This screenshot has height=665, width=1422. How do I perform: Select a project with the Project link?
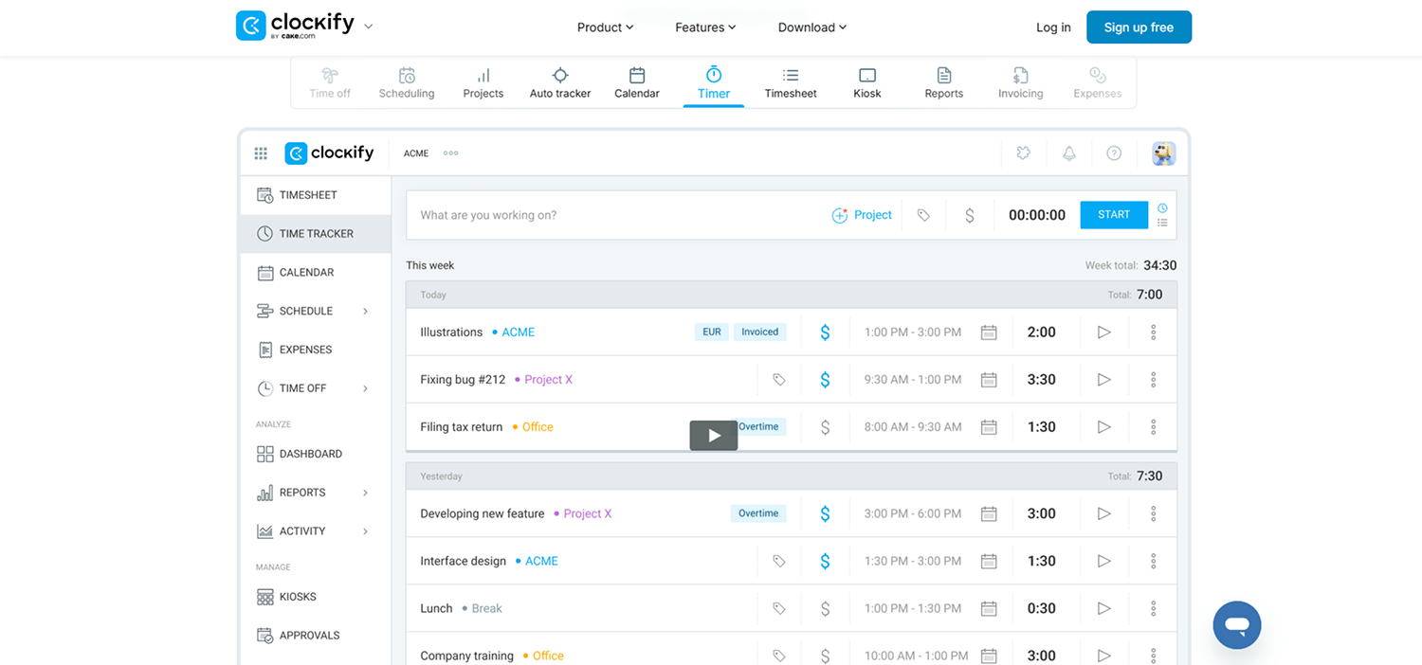[x=862, y=215]
